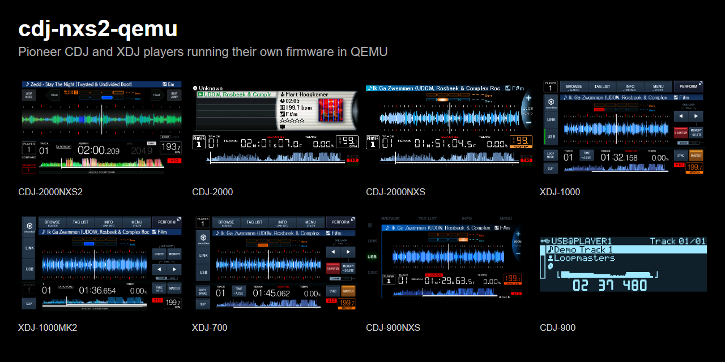Toggle SYNC on the XDJ-1000MK2 screen
725x362 pixels.
coord(159,288)
